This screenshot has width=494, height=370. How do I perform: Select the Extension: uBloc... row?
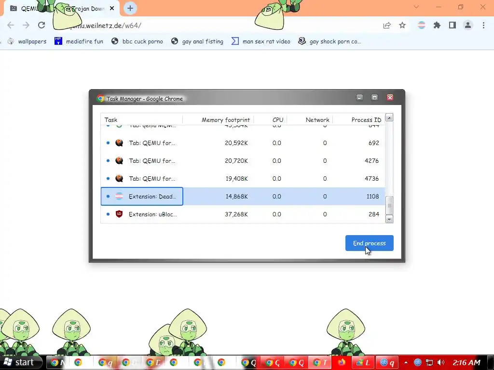coord(243,214)
